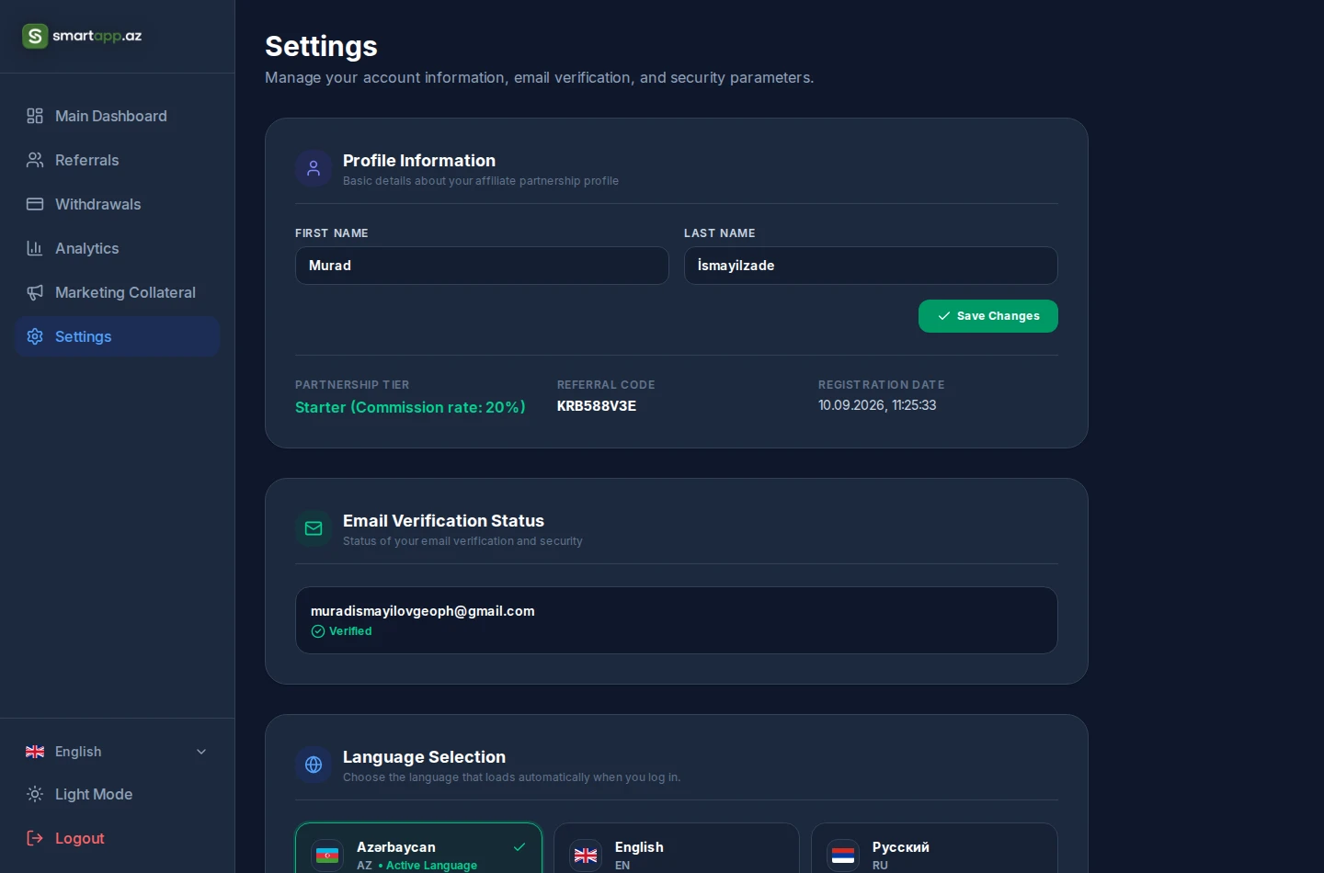Screen dimensions: 1324x873
Task: Open the Withdrawals section
Action: pos(118,204)
